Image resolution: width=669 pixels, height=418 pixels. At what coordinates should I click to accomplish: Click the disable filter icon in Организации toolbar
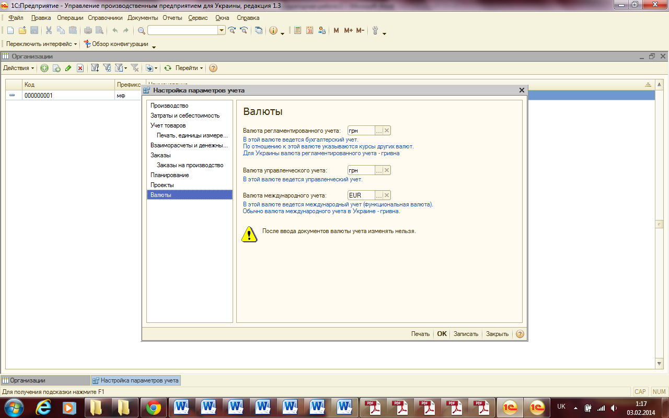coord(135,68)
